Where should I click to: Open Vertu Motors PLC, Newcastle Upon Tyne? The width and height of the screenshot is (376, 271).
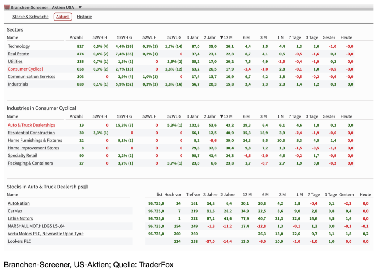click(46, 234)
